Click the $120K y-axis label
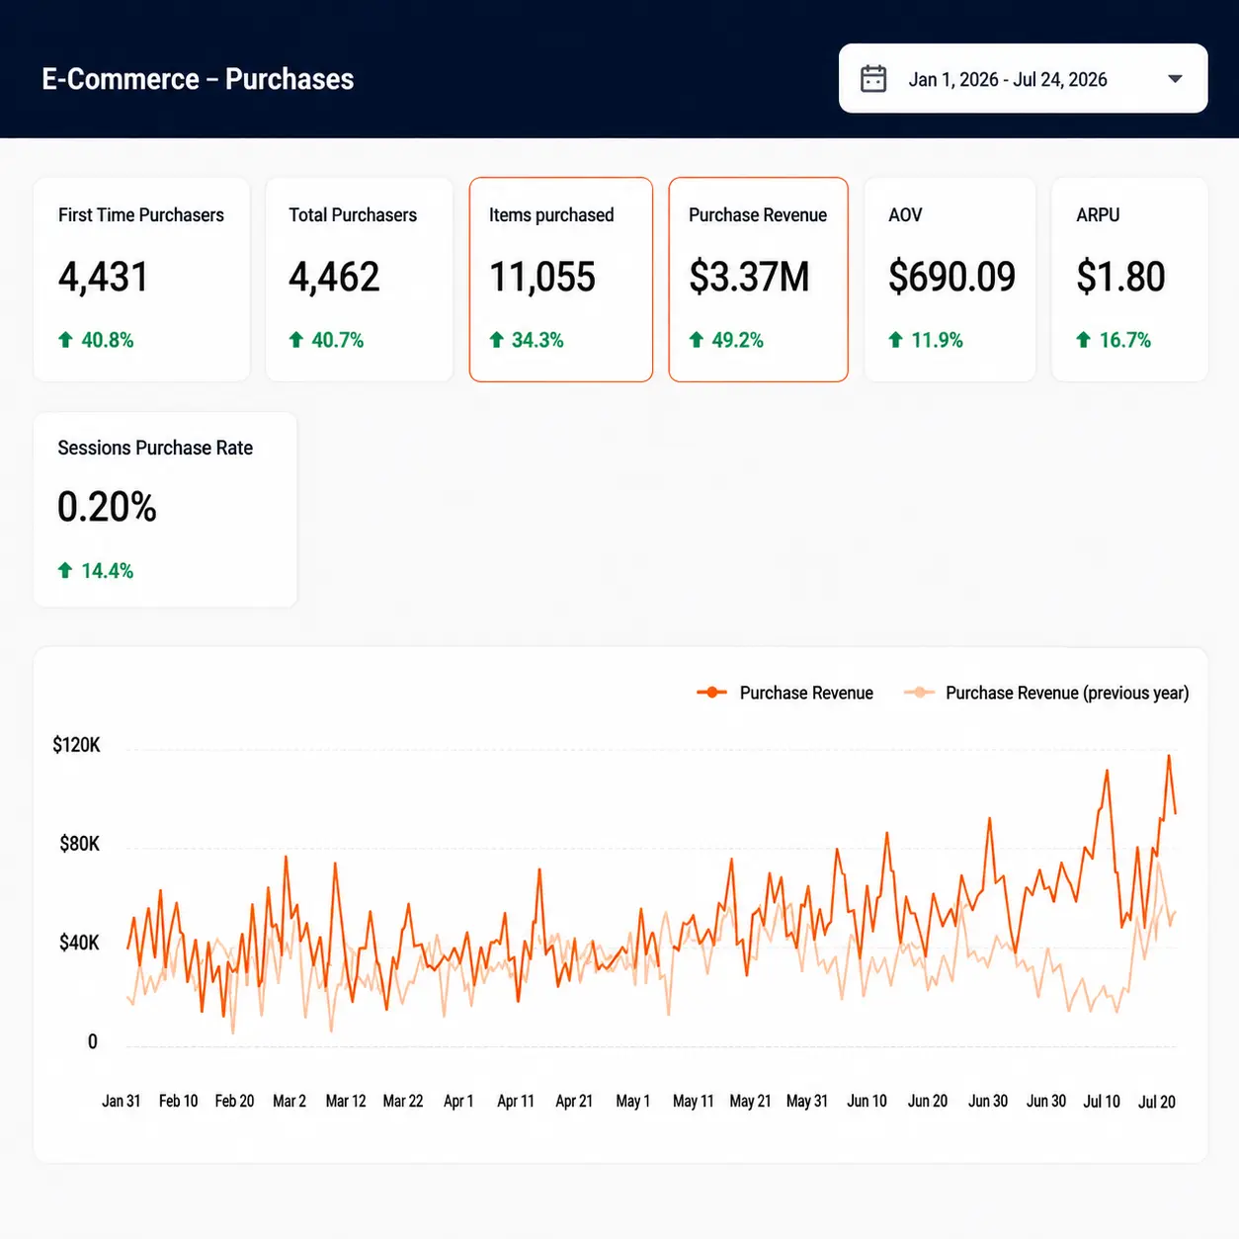1239x1239 pixels. (x=77, y=745)
